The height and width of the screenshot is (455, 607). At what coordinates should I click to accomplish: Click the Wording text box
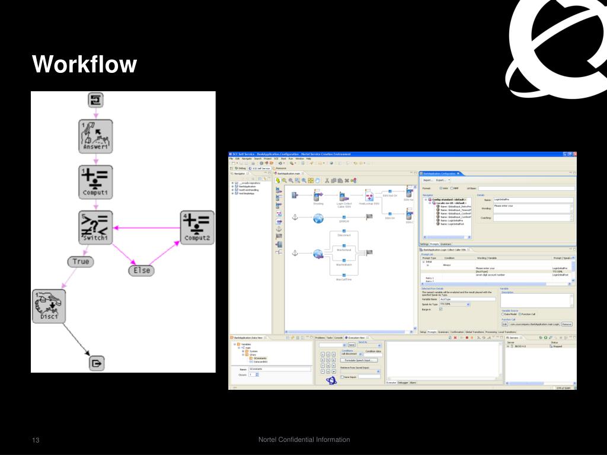pyautogui.click(x=533, y=208)
